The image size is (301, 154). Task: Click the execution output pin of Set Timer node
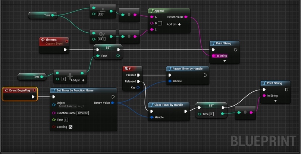coord(113,97)
